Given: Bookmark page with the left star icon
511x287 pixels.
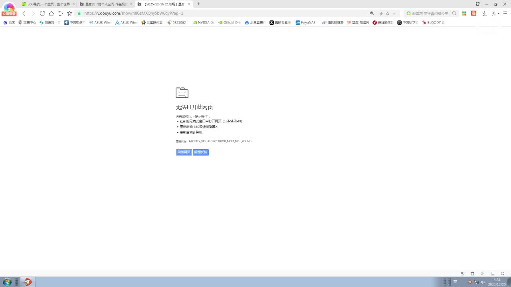Looking at the screenshot, I should [x=69, y=13].
